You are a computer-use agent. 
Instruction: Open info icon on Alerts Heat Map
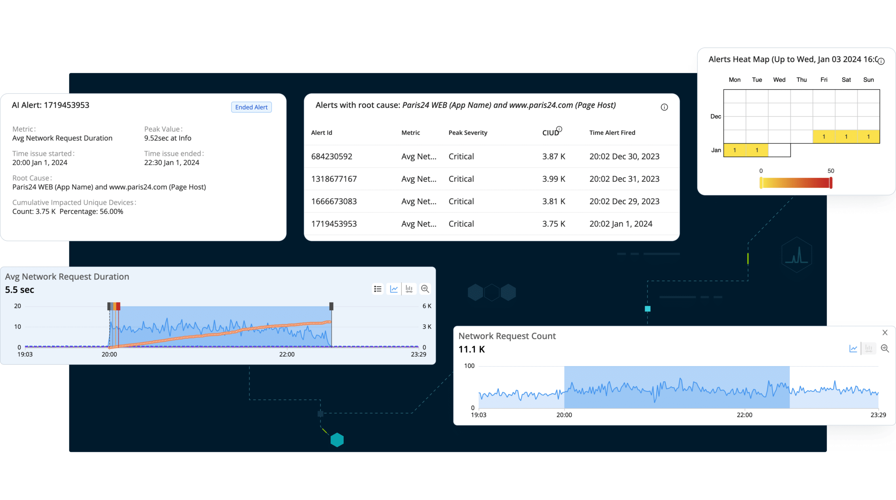(x=881, y=61)
